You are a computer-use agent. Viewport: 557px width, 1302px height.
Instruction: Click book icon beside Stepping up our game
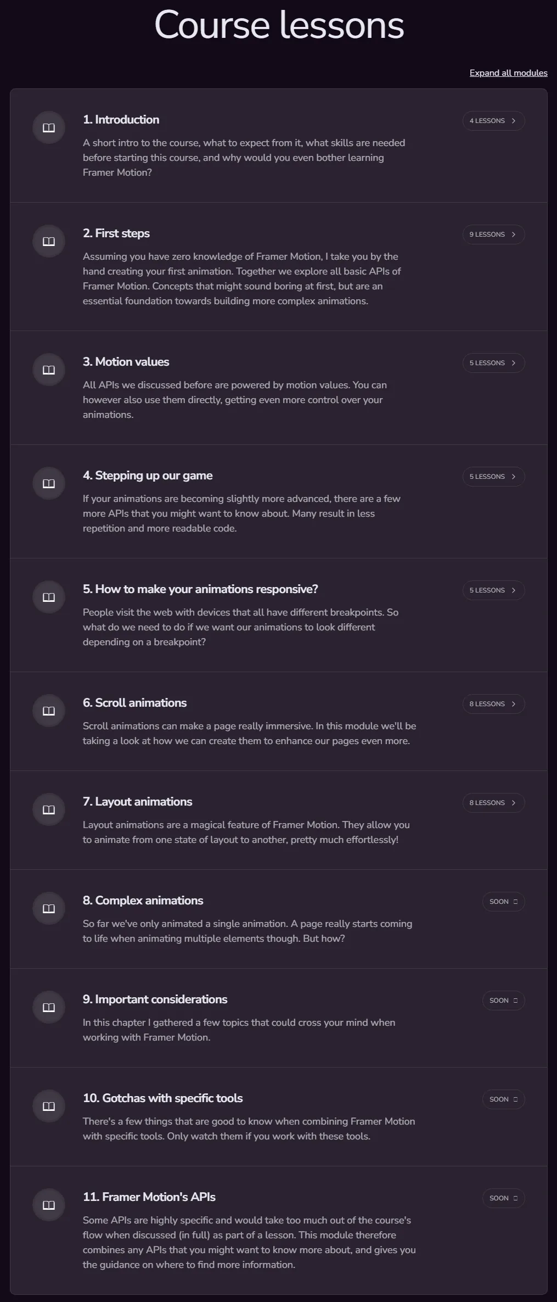[49, 484]
